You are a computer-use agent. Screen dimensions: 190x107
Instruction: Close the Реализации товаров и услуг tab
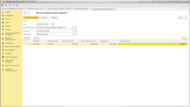(45, 9)
